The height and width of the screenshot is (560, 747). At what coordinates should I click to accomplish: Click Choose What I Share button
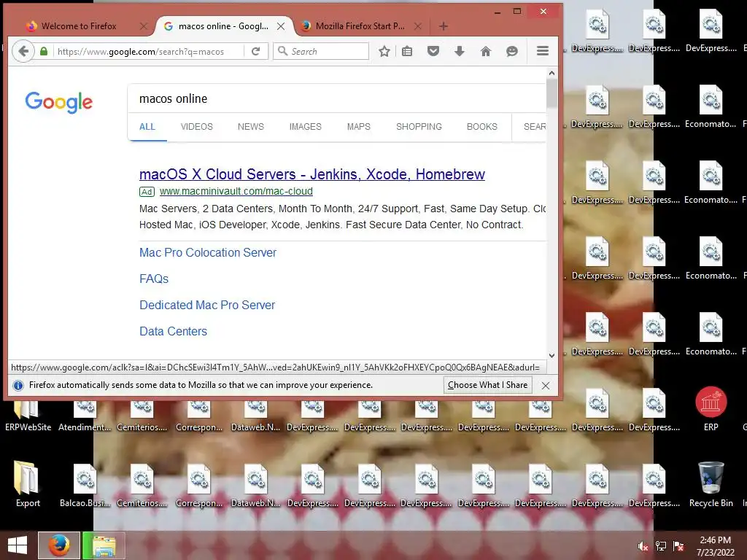click(487, 385)
